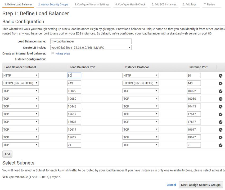Open the what's this help link
Image resolution: width=225 pixels, height=190 pixels.
pyautogui.click(x=63, y=54)
